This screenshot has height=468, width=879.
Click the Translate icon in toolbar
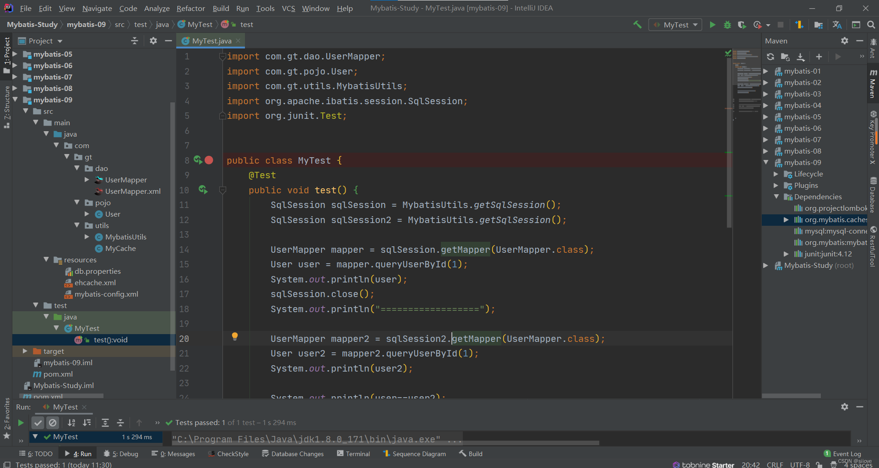tap(837, 25)
